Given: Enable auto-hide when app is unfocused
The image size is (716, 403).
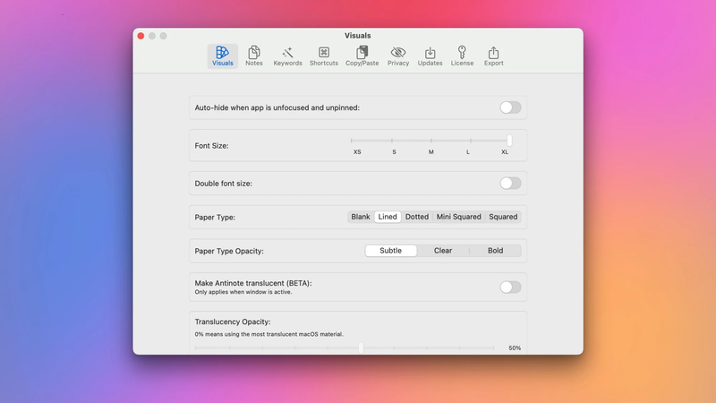Looking at the screenshot, I should tap(509, 107).
